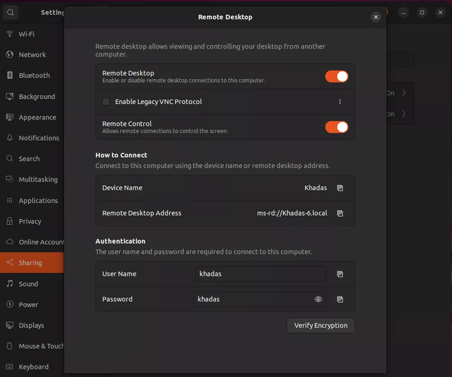Viewport: 452px width, 377px height.
Task: Go to Power settings
Action: pos(32,305)
